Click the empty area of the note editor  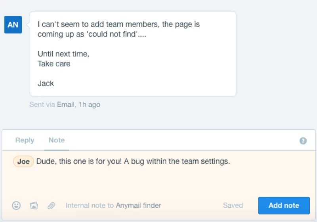click(158, 182)
